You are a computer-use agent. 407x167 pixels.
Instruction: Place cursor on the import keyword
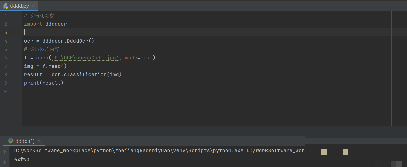coord(33,24)
